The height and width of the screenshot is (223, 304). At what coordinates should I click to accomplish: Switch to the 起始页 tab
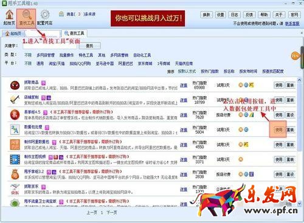(13, 33)
